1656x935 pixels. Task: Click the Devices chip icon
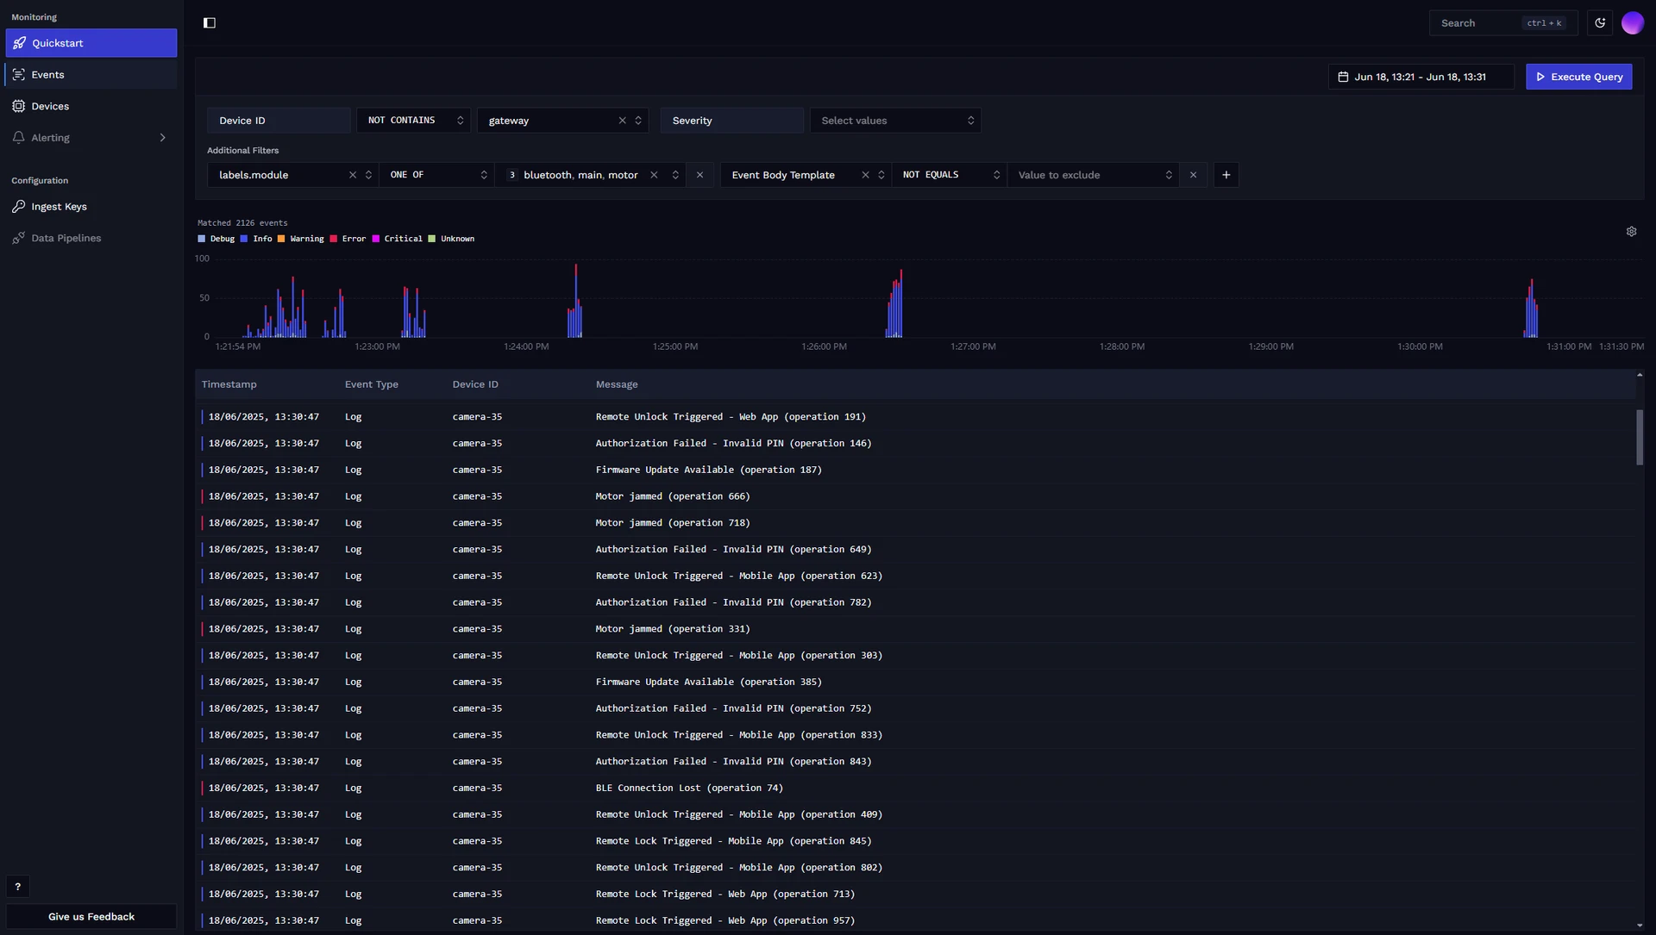18,106
